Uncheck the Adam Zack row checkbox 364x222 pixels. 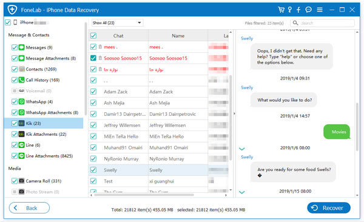[93, 92]
